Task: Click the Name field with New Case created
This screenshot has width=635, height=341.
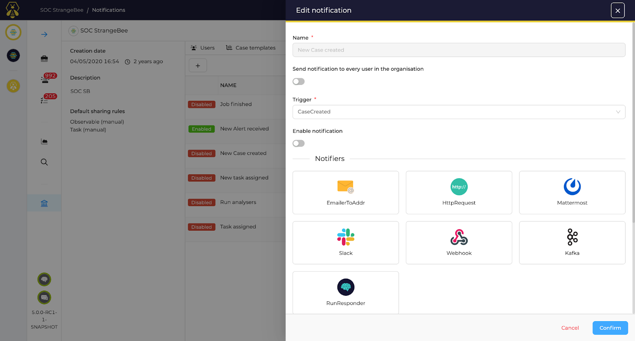Action: tap(459, 50)
